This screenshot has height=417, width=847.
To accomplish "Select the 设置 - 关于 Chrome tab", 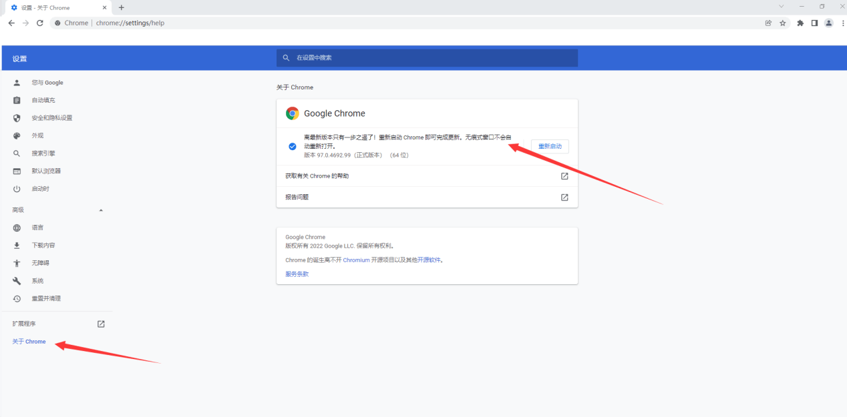I will point(57,7).
